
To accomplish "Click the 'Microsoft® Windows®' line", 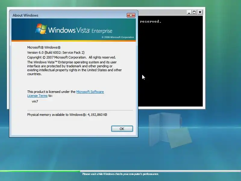I will (44, 47).
